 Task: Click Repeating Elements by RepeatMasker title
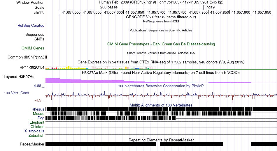(x=161, y=140)
